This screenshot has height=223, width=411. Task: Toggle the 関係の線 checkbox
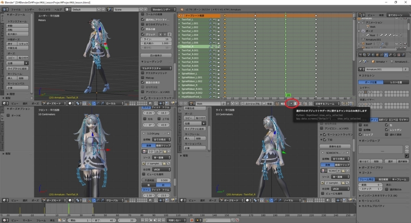[x=143, y=29]
